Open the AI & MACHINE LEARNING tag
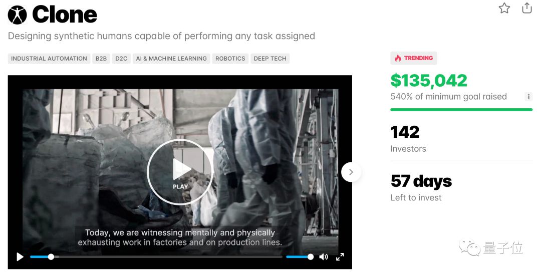 171,59
